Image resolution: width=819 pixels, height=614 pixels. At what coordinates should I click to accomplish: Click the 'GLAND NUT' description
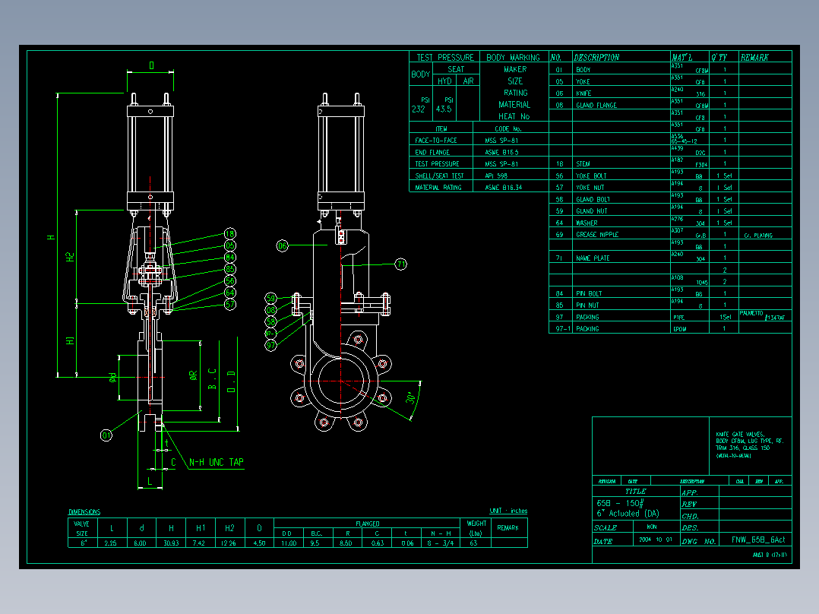(591, 211)
